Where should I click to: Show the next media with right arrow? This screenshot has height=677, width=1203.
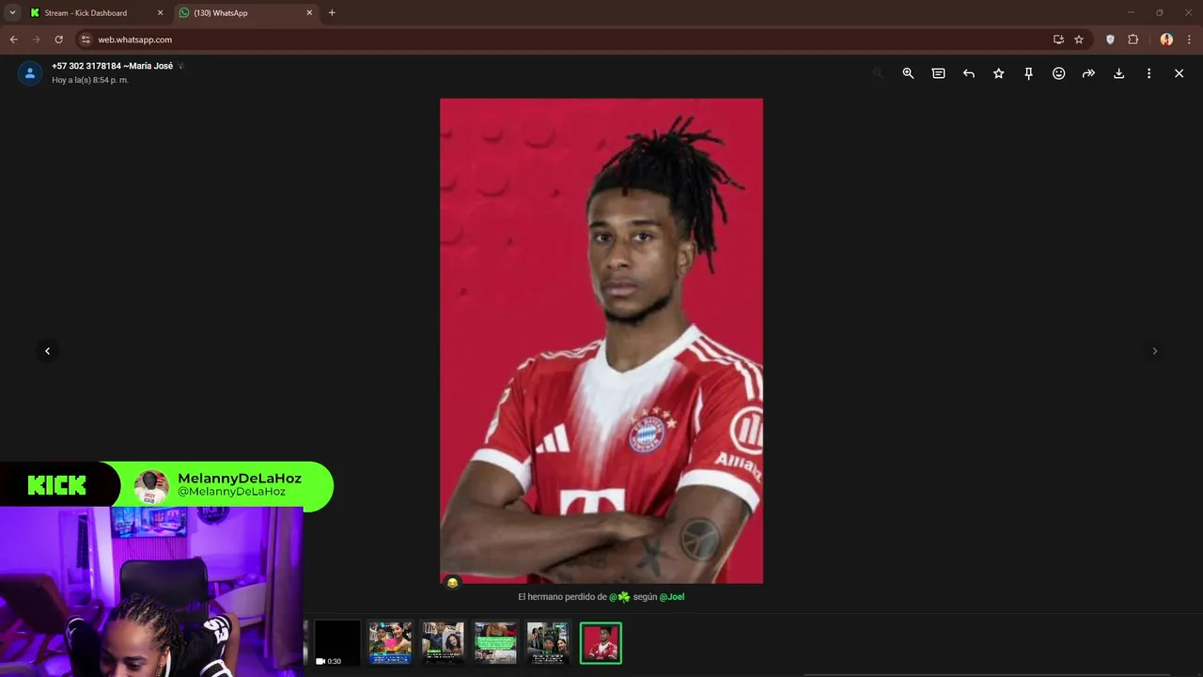(1154, 351)
